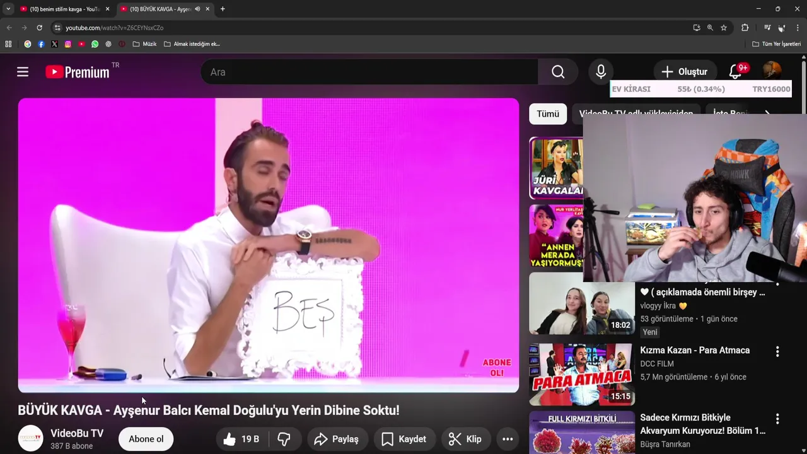Click the Oluştur create button
Screen dimensions: 807x454
(x=684, y=72)
